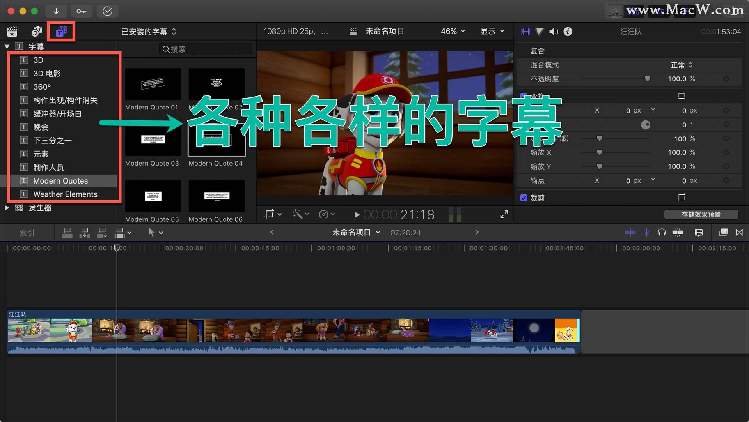749x422 pixels.
Task: Open the info inspector icon
Action: click(568, 32)
